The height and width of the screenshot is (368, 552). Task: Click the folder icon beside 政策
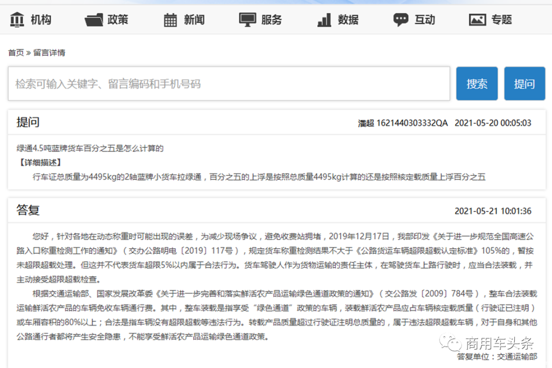click(x=94, y=20)
